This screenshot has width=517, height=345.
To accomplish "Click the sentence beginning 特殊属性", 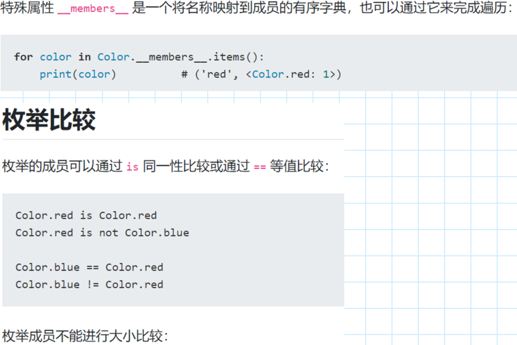I will coord(257,8).
